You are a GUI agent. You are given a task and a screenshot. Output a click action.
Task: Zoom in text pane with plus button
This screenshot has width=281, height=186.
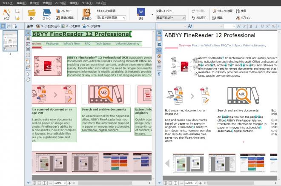point(201,183)
